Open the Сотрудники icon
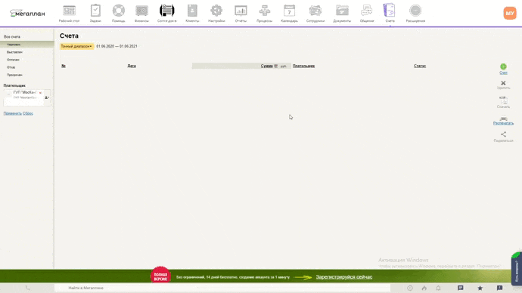522x293 pixels. click(315, 11)
